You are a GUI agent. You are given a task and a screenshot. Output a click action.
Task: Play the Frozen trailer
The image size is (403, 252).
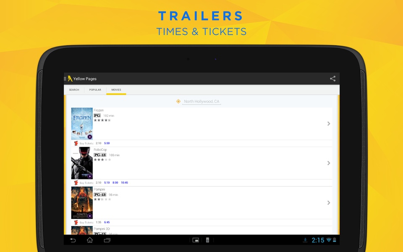click(x=90, y=137)
